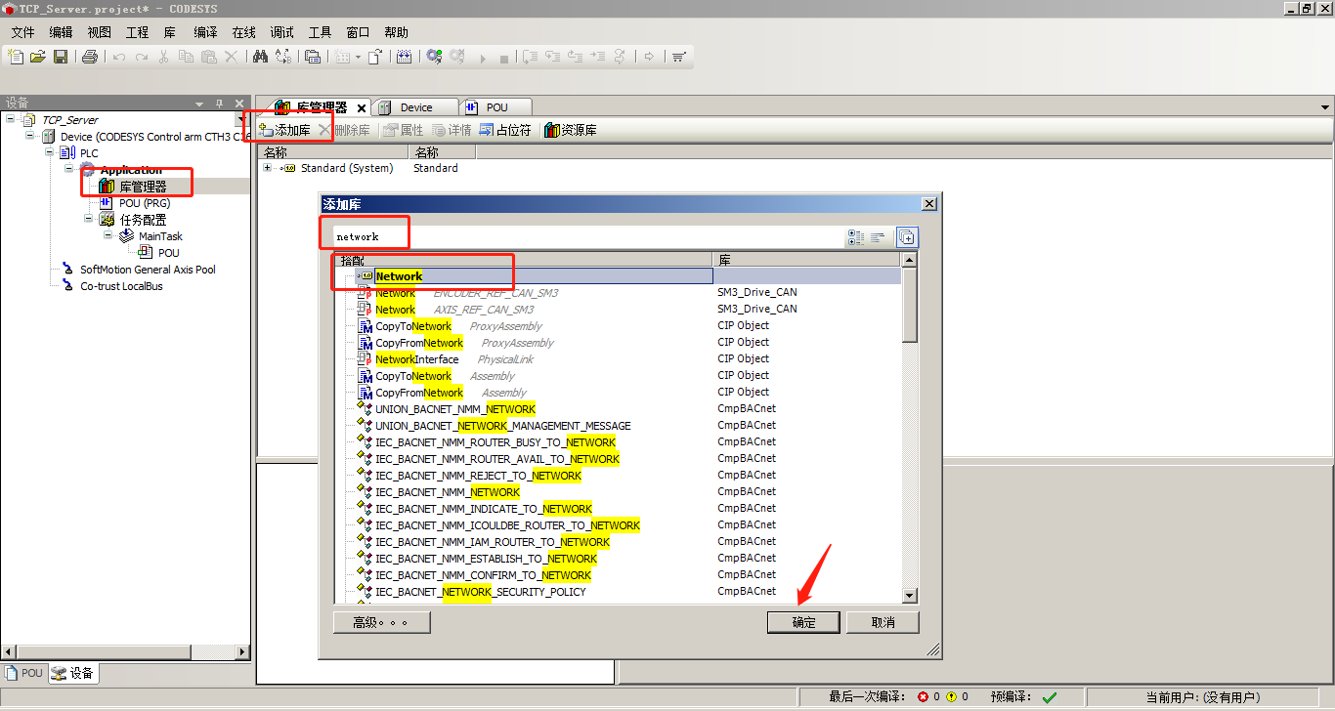Click the 占位符 placeholders icon

click(487, 130)
